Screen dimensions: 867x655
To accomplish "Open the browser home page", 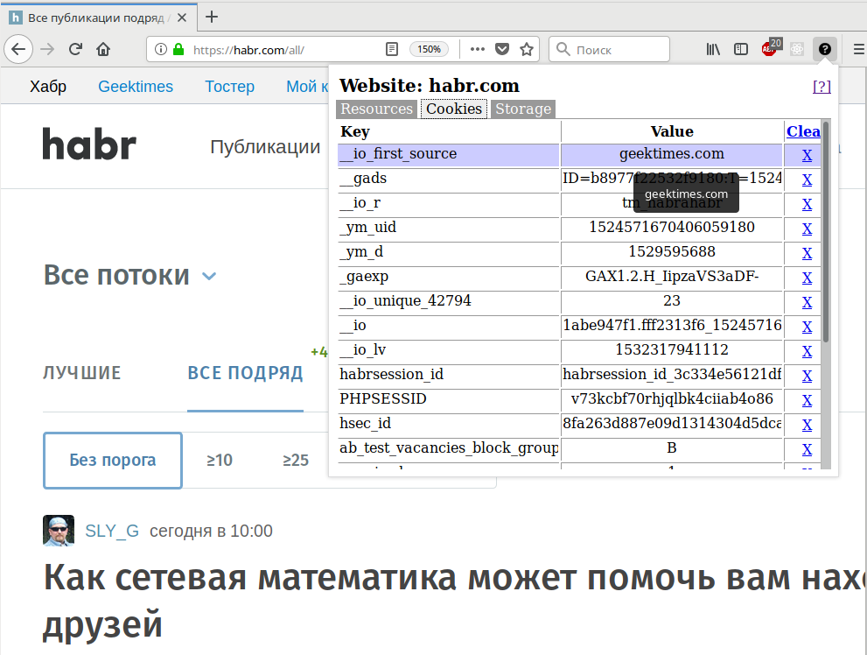I will click(103, 49).
